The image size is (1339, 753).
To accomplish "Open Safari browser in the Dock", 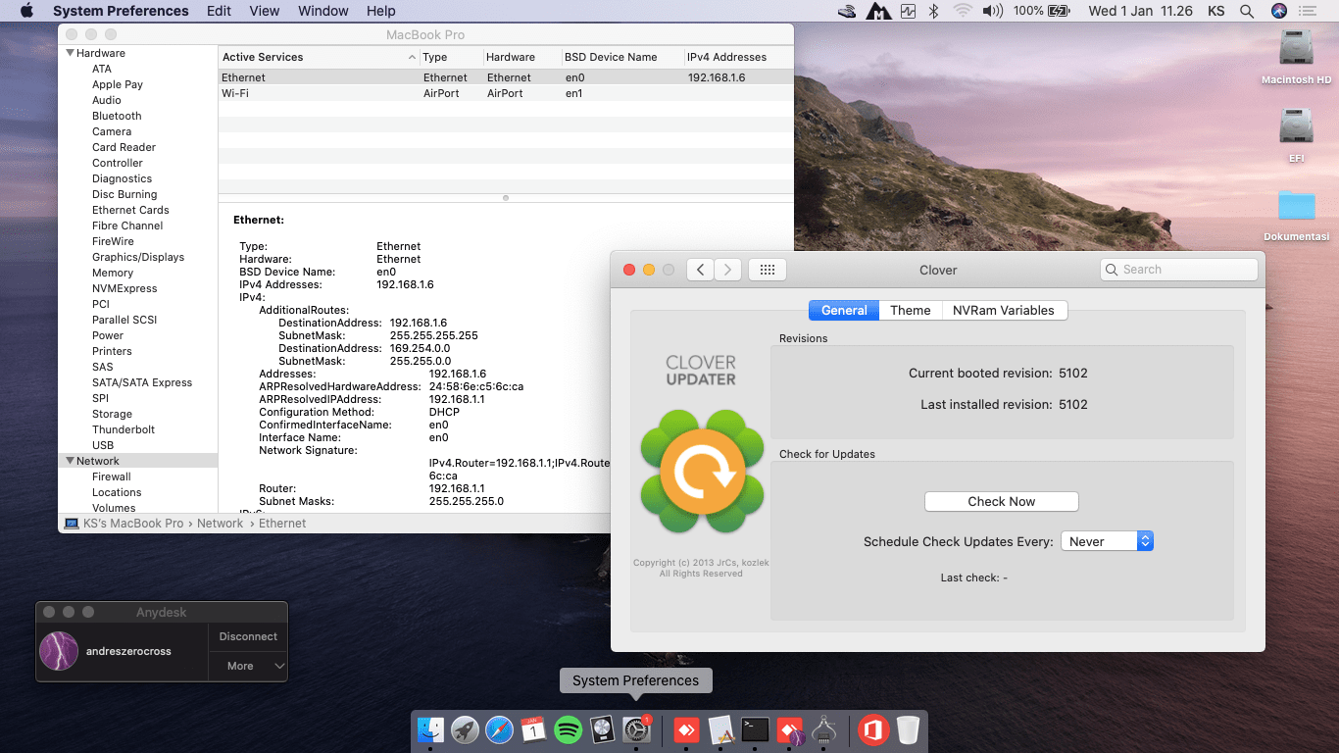I will pos(499,729).
